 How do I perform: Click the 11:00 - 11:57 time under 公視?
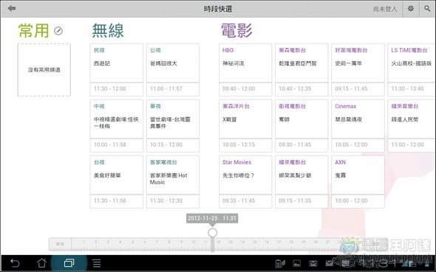166,88
